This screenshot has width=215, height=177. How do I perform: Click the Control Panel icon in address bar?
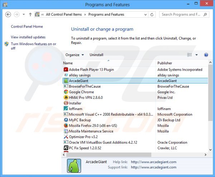point(37,14)
